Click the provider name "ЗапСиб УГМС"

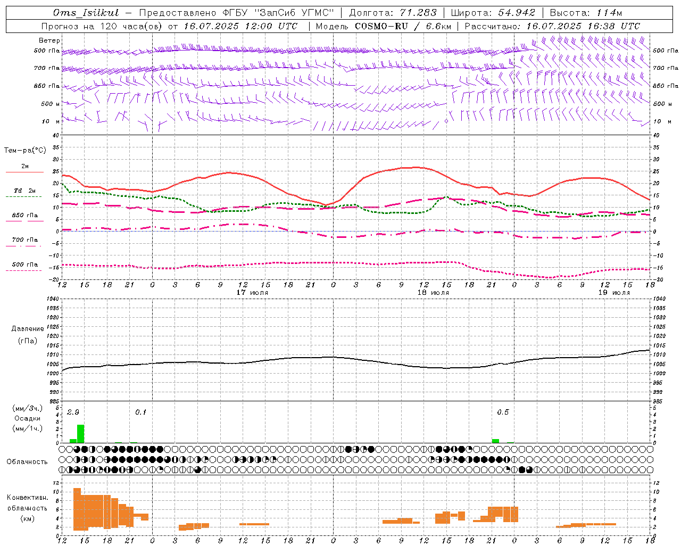(295, 13)
